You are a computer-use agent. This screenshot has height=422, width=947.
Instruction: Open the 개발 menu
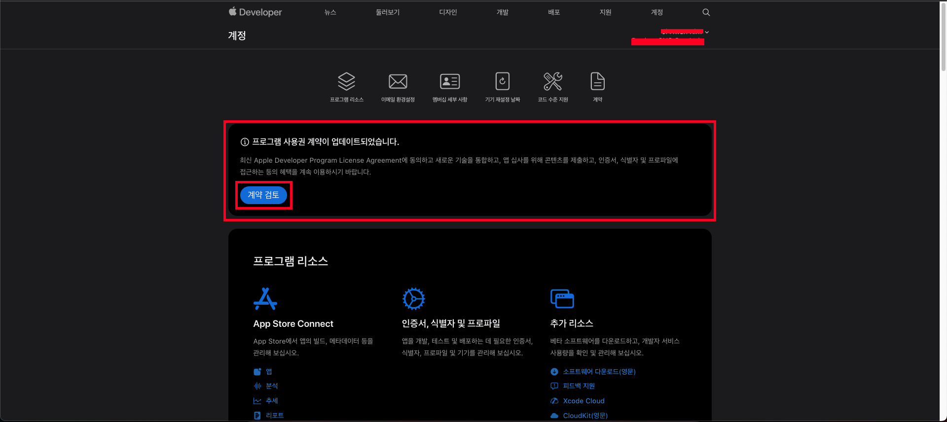[x=502, y=12]
